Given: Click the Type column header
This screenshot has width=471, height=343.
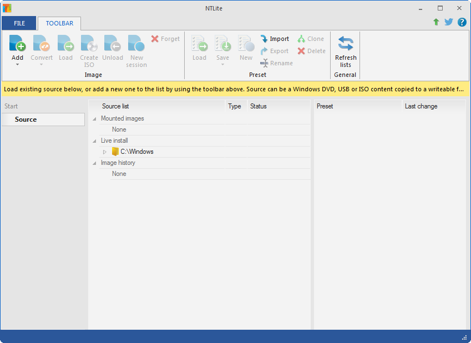Looking at the screenshot, I should click(236, 106).
